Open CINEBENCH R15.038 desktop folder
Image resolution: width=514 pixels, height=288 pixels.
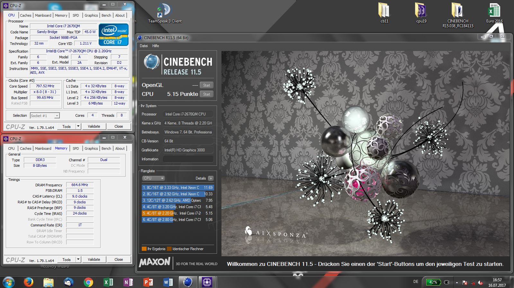pyautogui.click(x=458, y=15)
